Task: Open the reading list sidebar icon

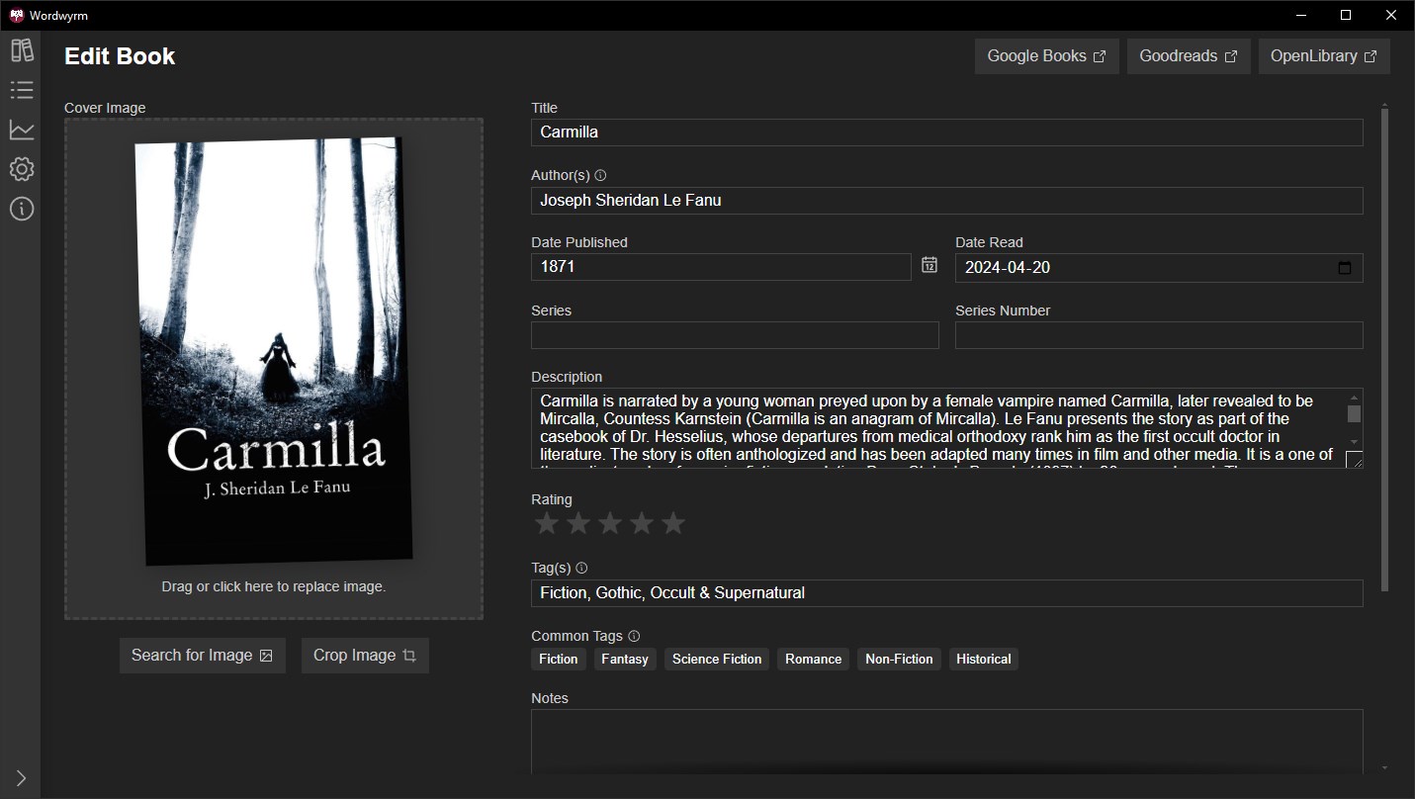Action: pyautogui.click(x=22, y=90)
